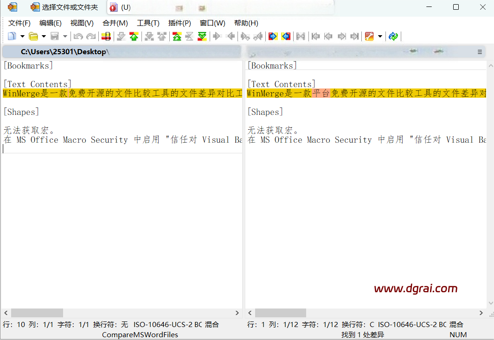Switch to 选择文件或文件夹 tab
The height and width of the screenshot is (340, 494).
click(x=64, y=7)
